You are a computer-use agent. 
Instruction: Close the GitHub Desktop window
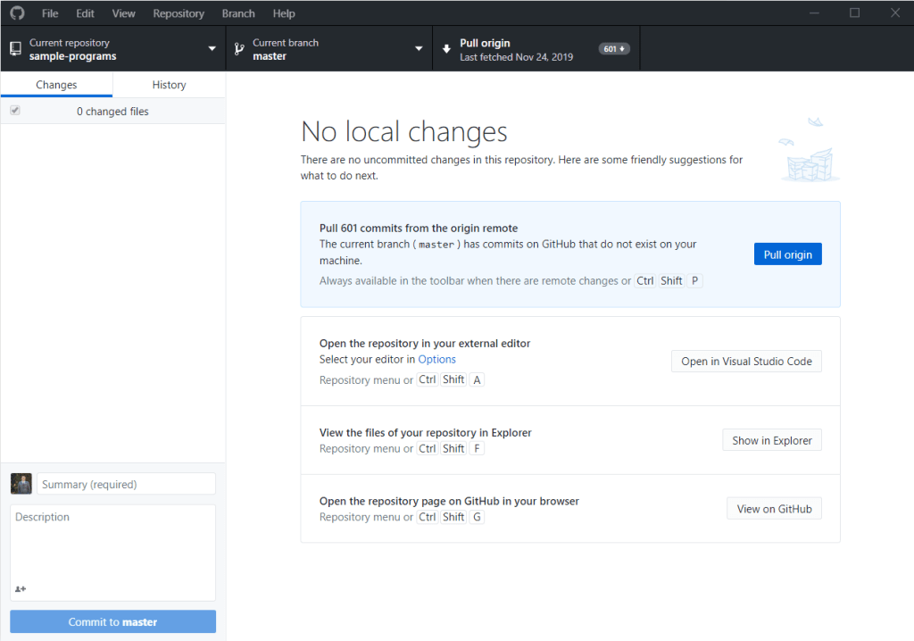(895, 12)
